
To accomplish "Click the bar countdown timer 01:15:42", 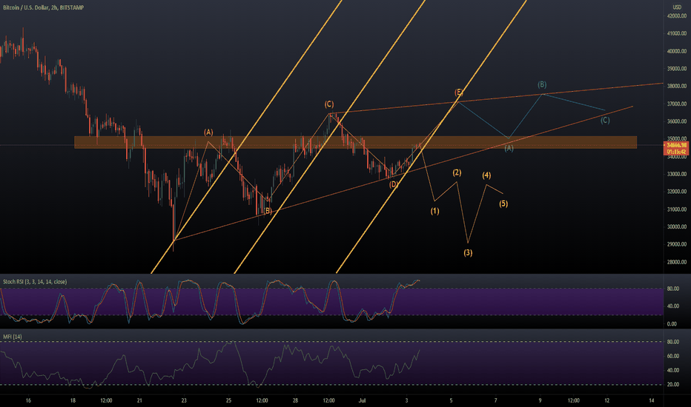I will point(676,152).
